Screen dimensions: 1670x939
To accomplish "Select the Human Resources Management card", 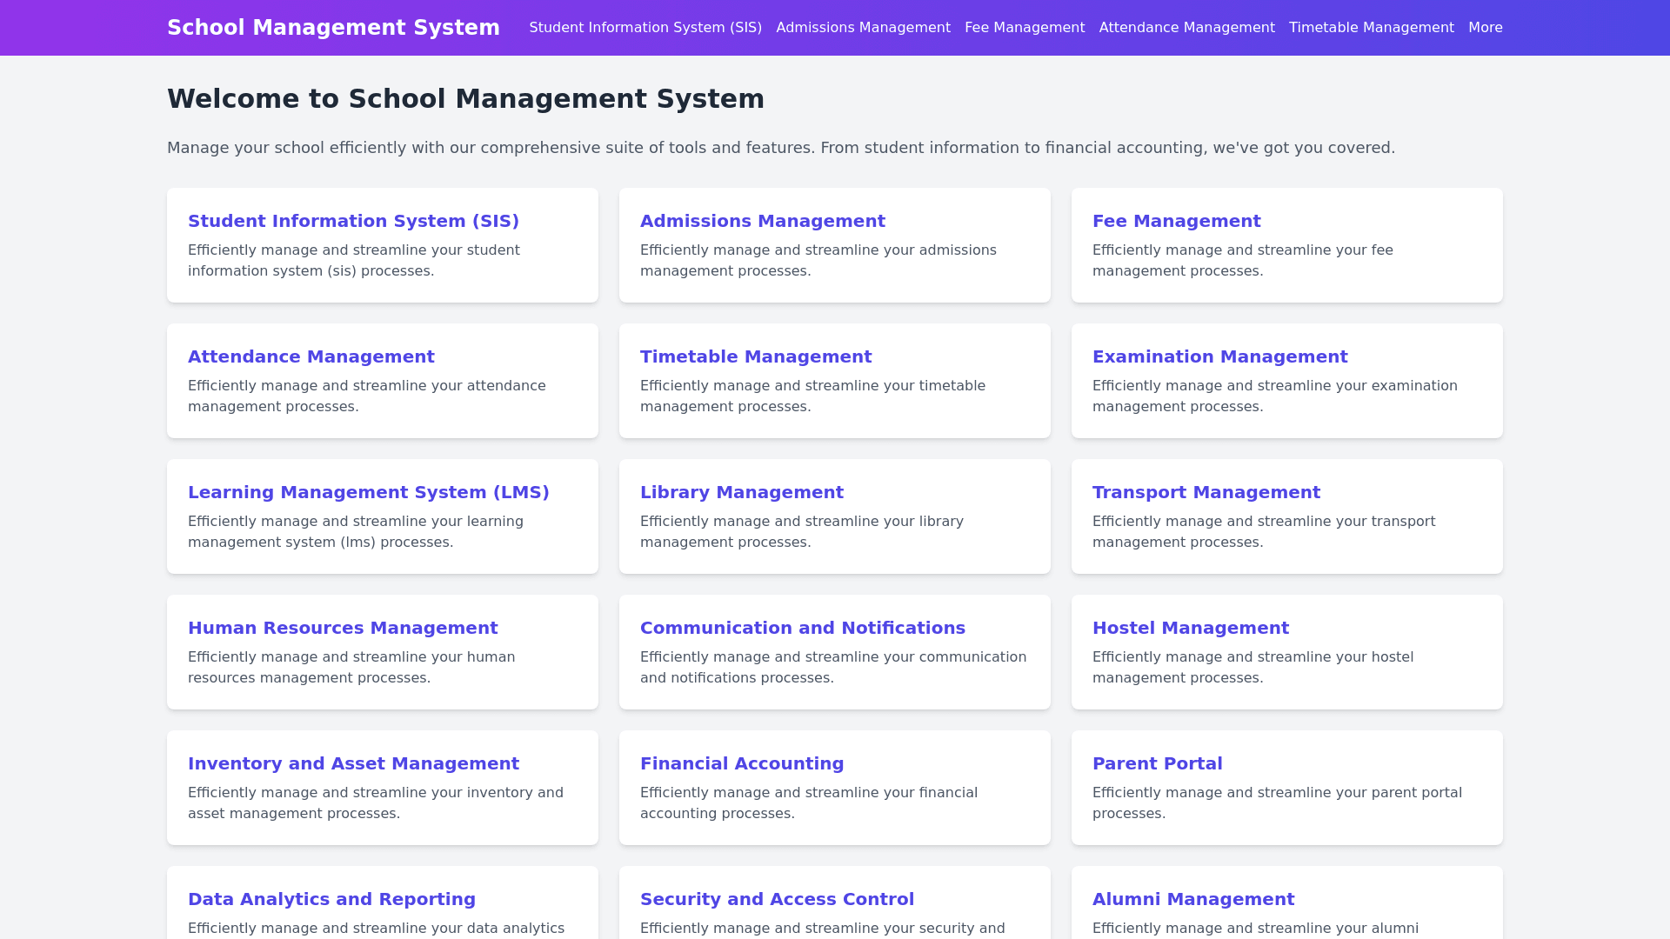I will [343, 628].
